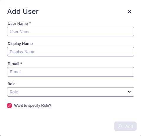The width and height of the screenshot is (141, 136).
Task: Focus the E-mail input field
Action: click(x=71, y=72)
